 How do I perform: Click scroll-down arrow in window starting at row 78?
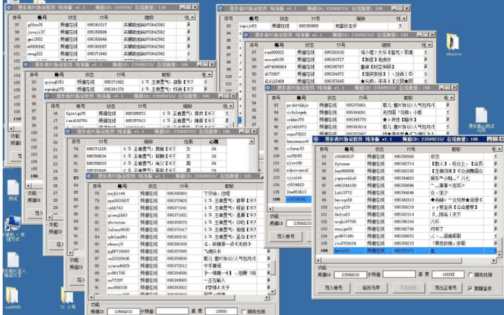click(x=273, y=292)
